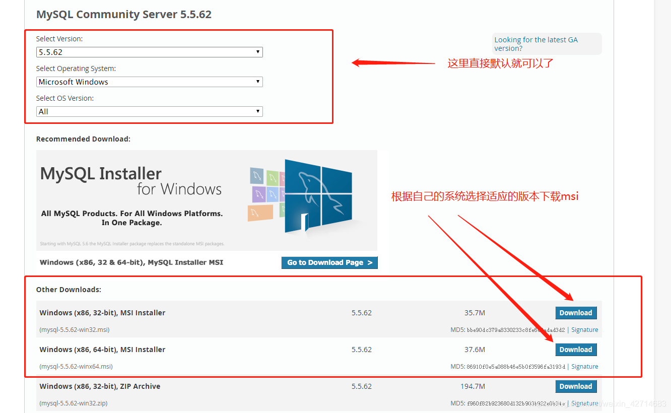Click the MySQL Installer for Windows banner image
This screenshot has width=671, height=413.
point(207,200)
